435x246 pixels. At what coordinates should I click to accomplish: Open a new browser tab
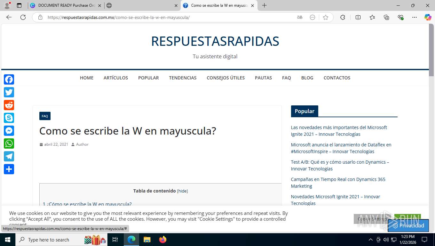click(264, 5)
